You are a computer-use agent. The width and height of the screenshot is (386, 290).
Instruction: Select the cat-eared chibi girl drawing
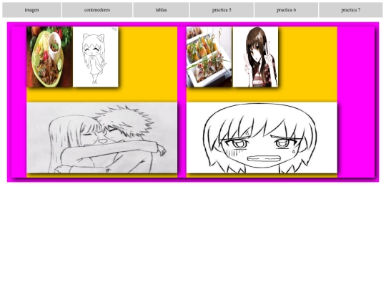[96, 57]
